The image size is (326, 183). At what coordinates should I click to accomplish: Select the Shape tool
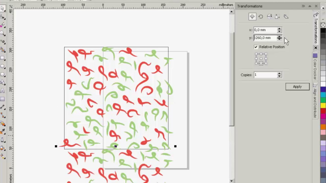(x=3, y=17)
